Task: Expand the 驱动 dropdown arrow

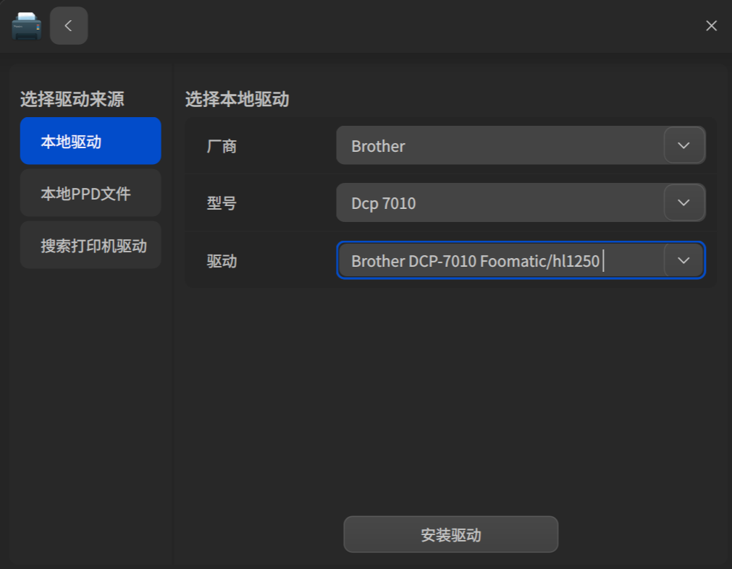Action: click(x=684, y=260)
